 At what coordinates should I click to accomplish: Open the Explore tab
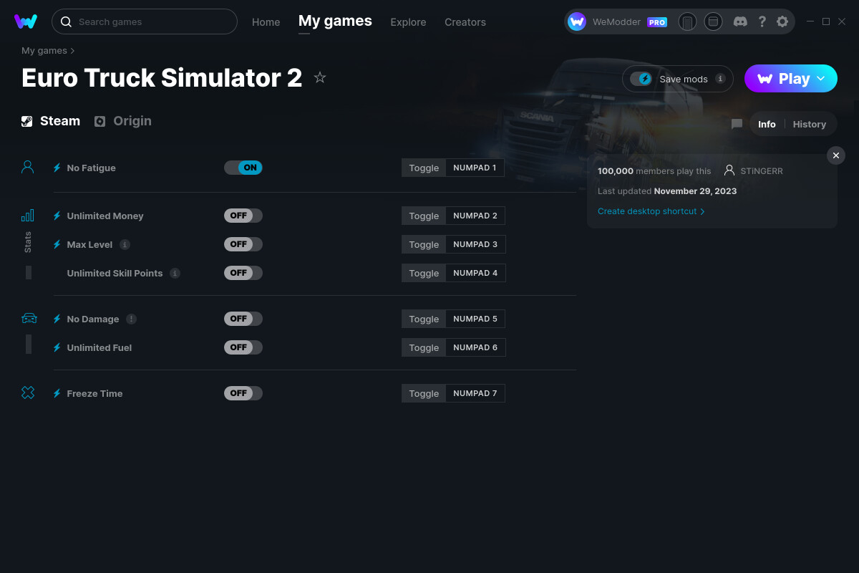408,22
